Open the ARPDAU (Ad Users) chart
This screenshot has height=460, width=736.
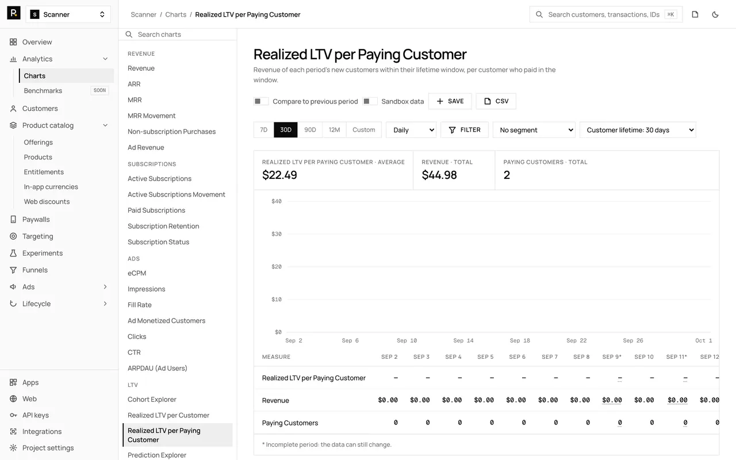click(x=158, y=368)
